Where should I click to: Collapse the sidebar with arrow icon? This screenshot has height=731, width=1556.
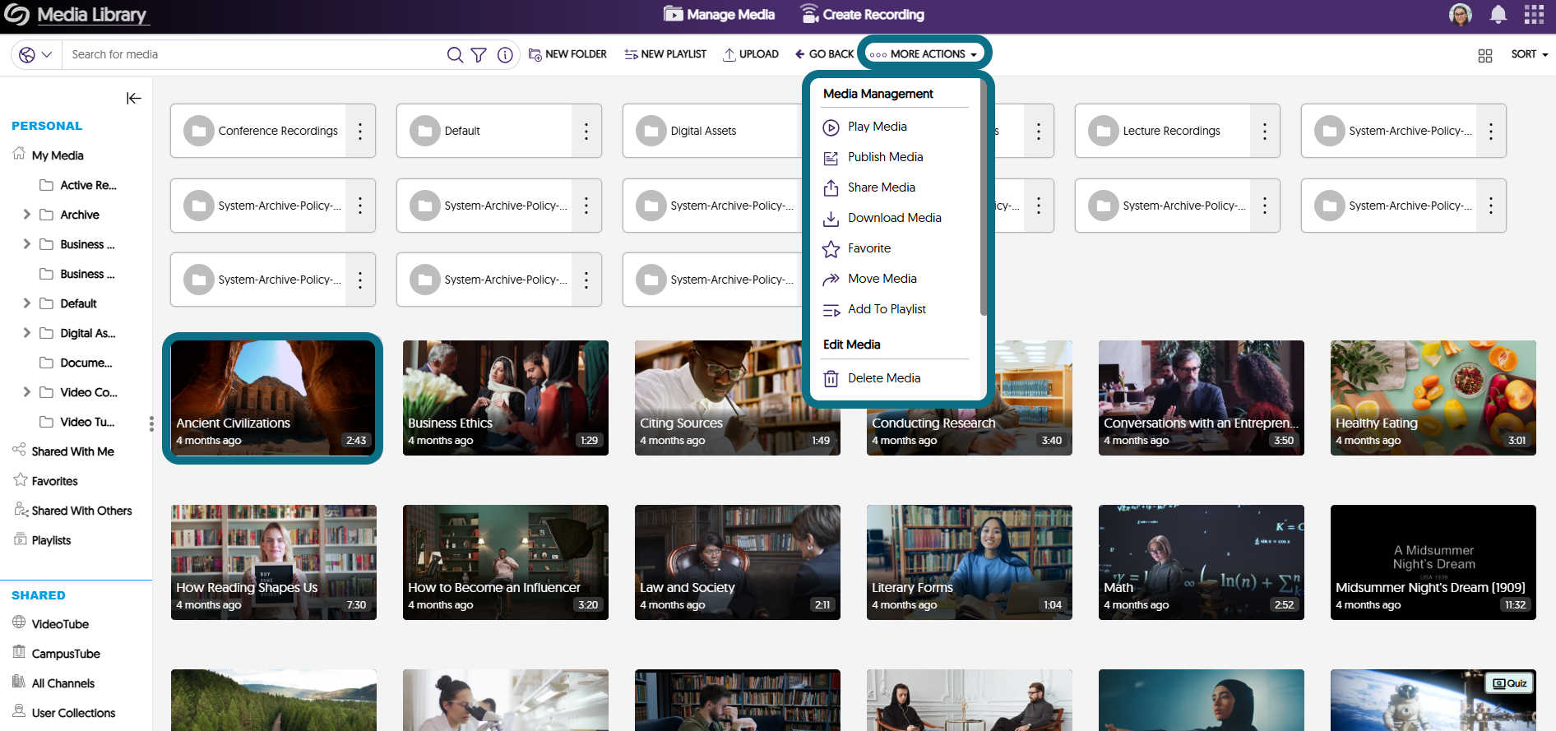[x=134, y=99]
